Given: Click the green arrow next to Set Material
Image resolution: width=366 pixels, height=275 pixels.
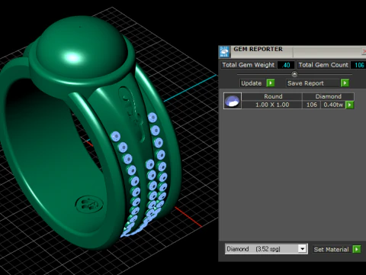Looking at the screenshot, I should [x=357, y=249].
